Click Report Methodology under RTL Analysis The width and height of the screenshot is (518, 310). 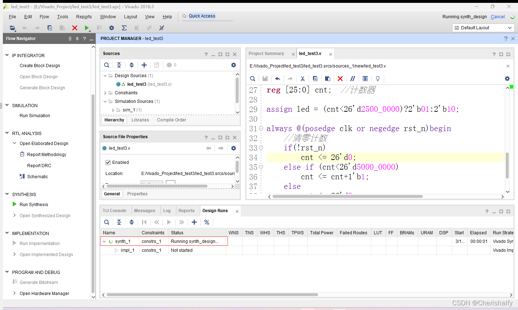pos(47,155)
